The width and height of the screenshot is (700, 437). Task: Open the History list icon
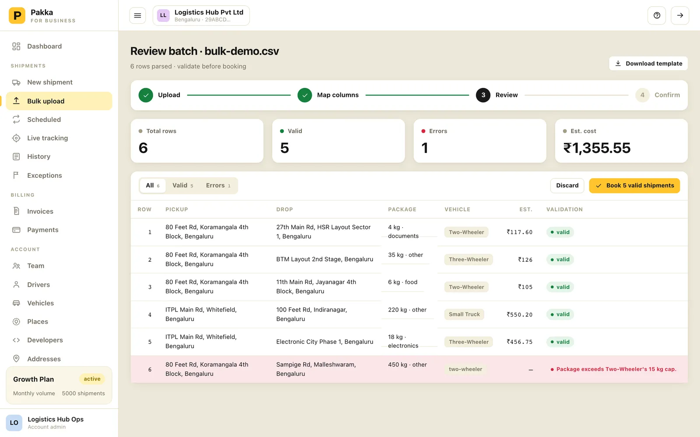click(x=16, y=156)
